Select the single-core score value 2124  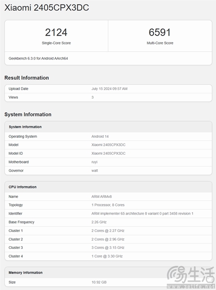click(x=56, y=32)
